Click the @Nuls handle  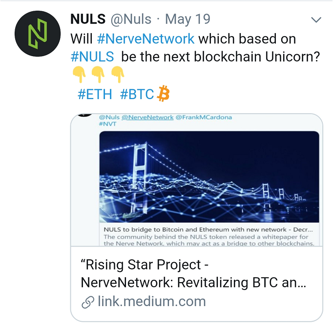point(131,20)
